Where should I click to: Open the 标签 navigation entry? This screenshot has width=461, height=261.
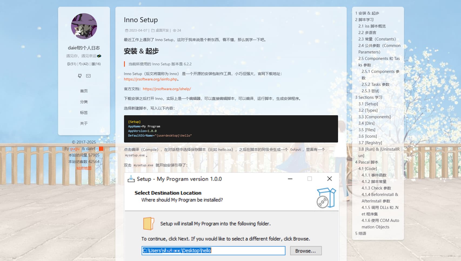pyautogui.click(x=84, y=112)
